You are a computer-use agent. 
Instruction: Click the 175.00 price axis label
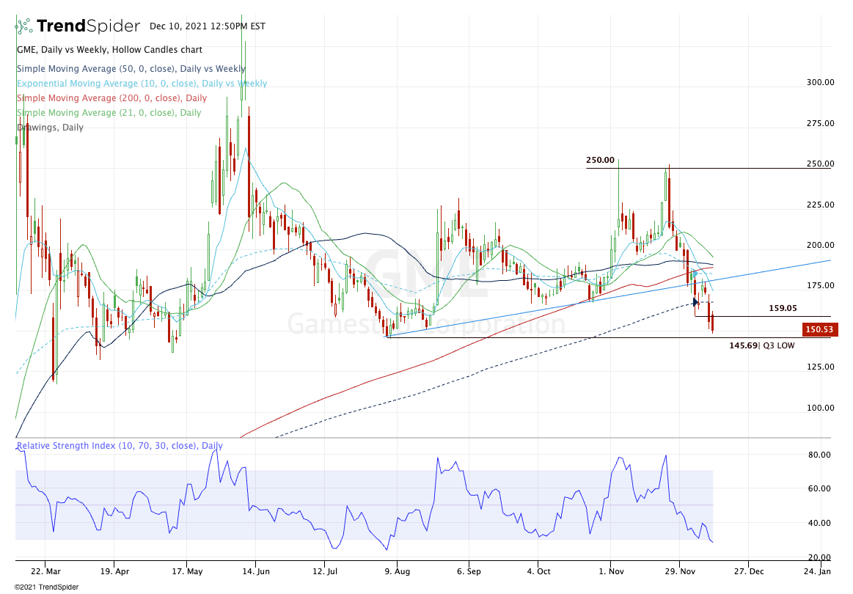[820, 285]
